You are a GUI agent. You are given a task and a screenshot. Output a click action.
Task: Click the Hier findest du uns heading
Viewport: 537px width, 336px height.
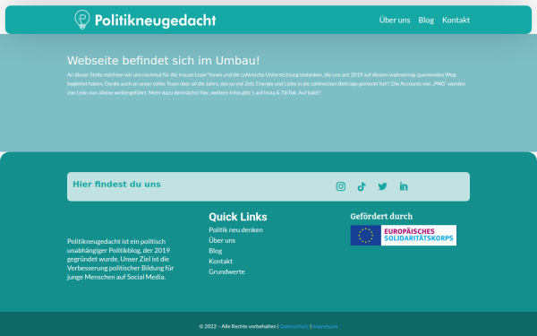pyautogui.click(x=116, y=185)
